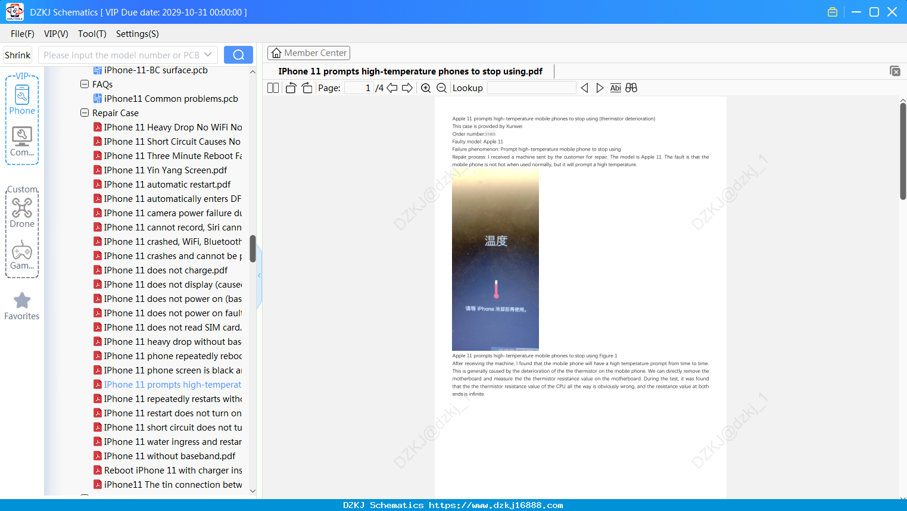Open IPhone 11 Yin Yang Screen.pdf
Viewport: 907px width, 511px height.
coord(160,170)
